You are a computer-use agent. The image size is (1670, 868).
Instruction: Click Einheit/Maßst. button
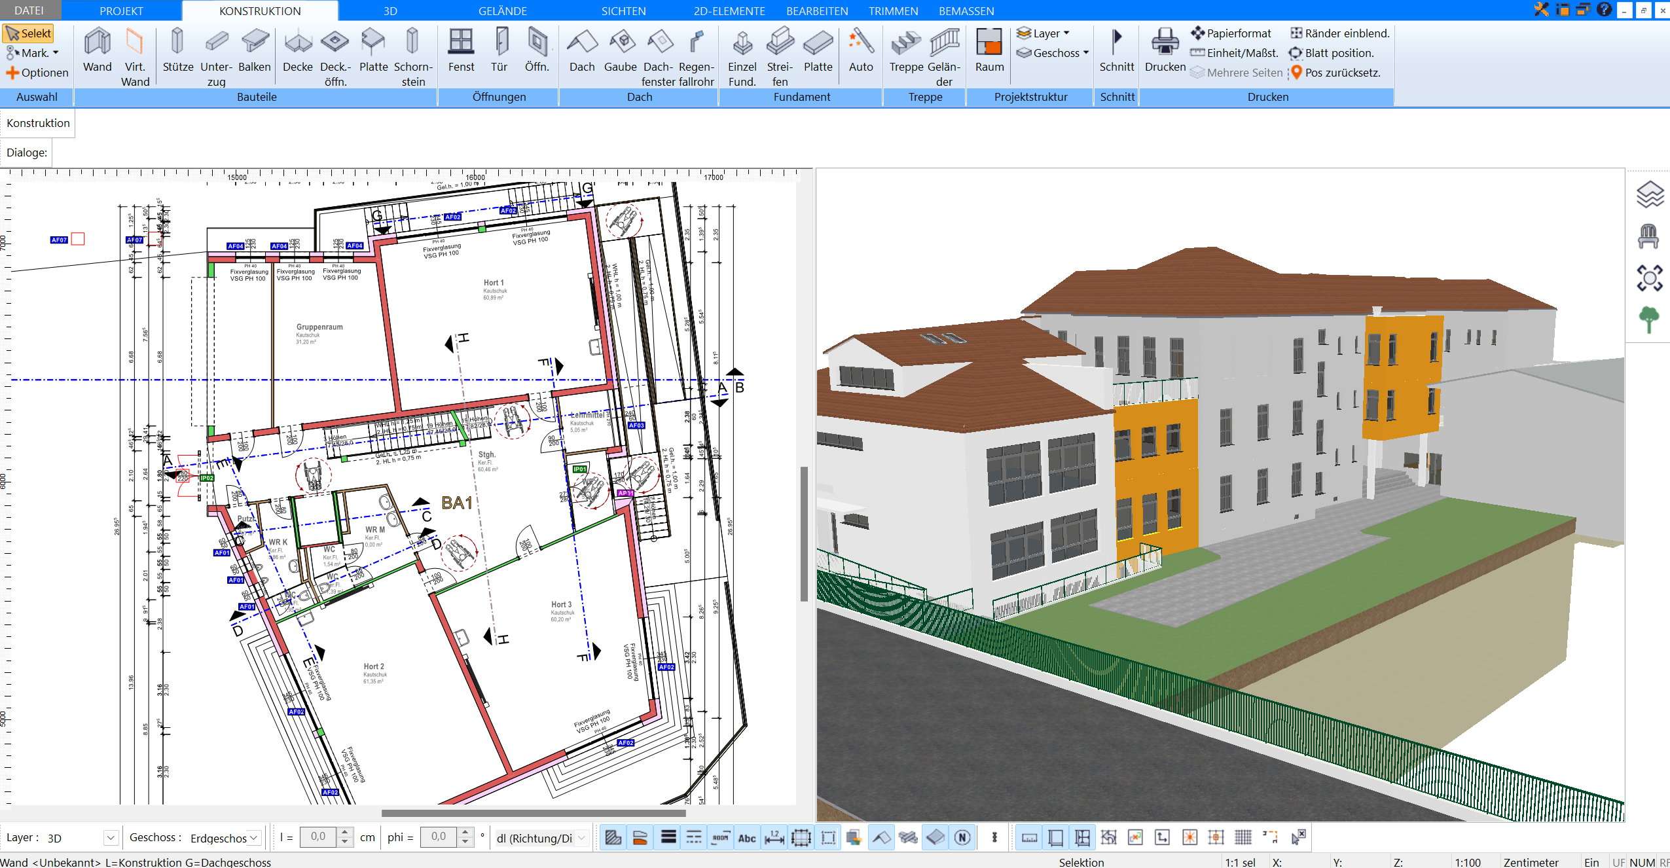coord(1235,52)
